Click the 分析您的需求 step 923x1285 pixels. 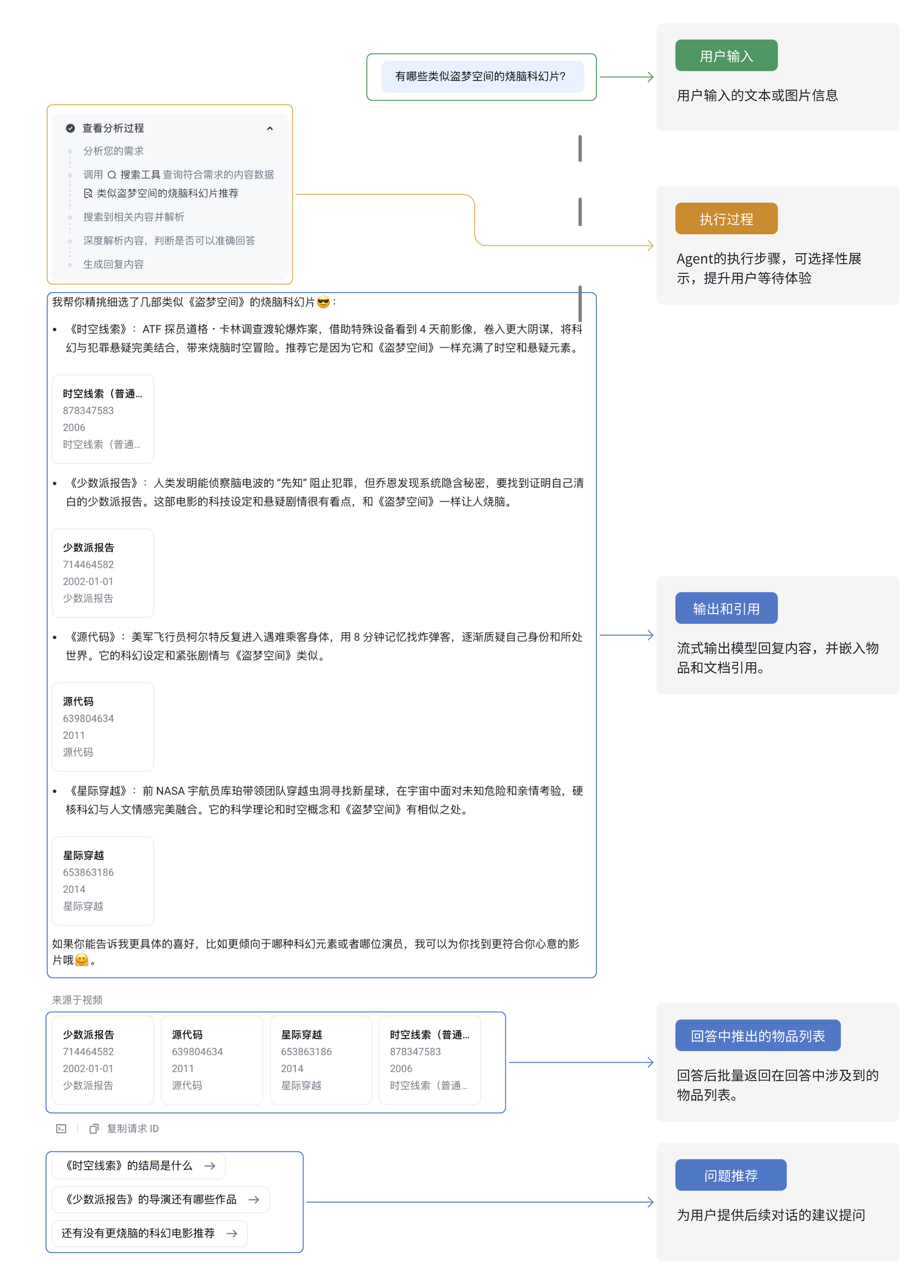113,151
